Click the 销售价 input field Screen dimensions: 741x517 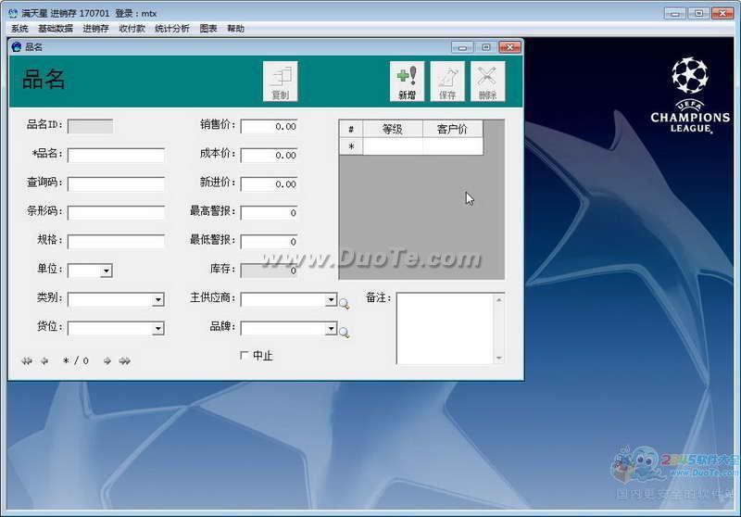tap(269, 126)
